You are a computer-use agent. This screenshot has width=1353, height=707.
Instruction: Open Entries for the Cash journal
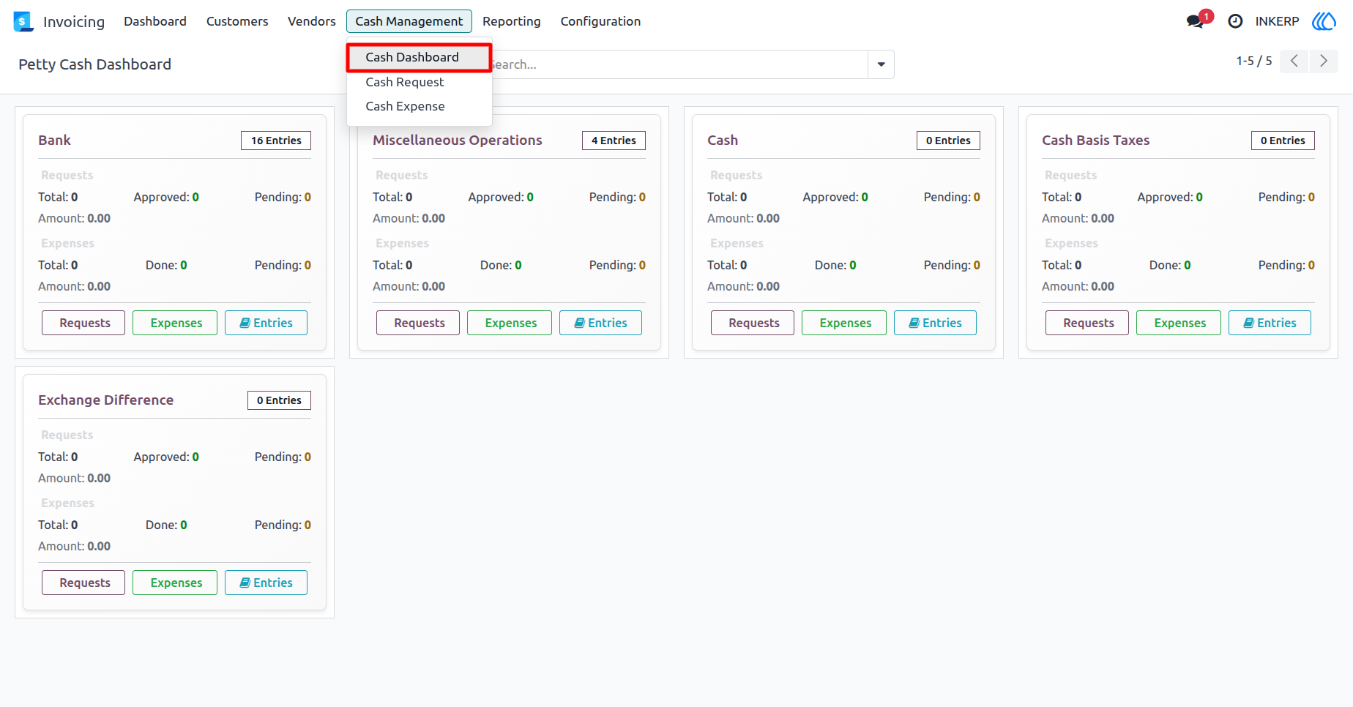[935, 323]
